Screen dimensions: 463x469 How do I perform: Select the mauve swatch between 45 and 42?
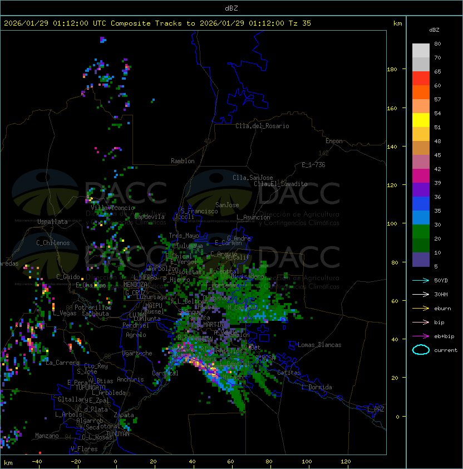(421, 162)
